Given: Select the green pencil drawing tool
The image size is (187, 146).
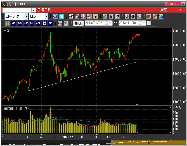Looking at the screenshot, I should coord(105,16).
